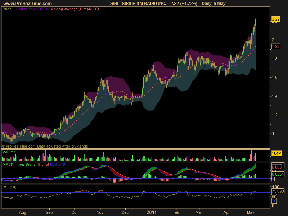Viewport: 288px width, 216px height.
Task: Click the 1.6 price axis label
Action: [275, 77]
